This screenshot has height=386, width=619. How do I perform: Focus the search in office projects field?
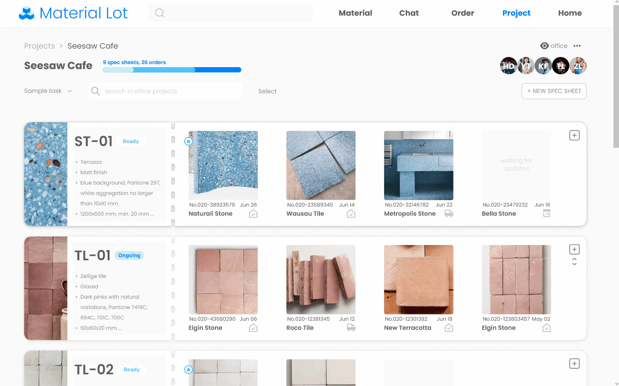165,91
